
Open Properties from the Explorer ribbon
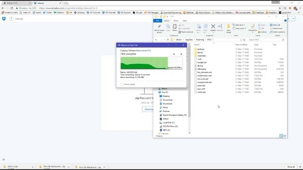pos(252,28)
